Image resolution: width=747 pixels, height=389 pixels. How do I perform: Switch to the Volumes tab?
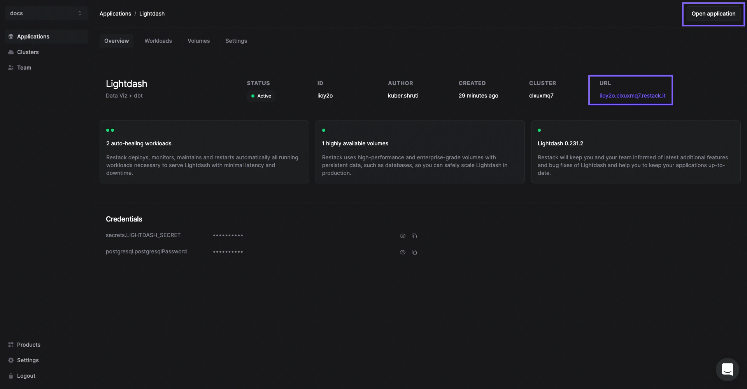pos(198,41)
